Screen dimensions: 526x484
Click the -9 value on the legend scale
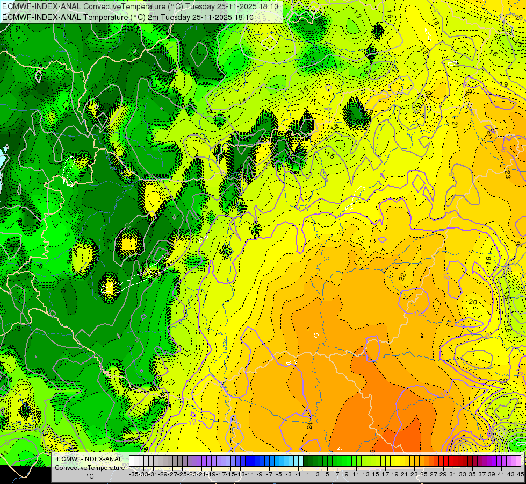pos(260,474)
